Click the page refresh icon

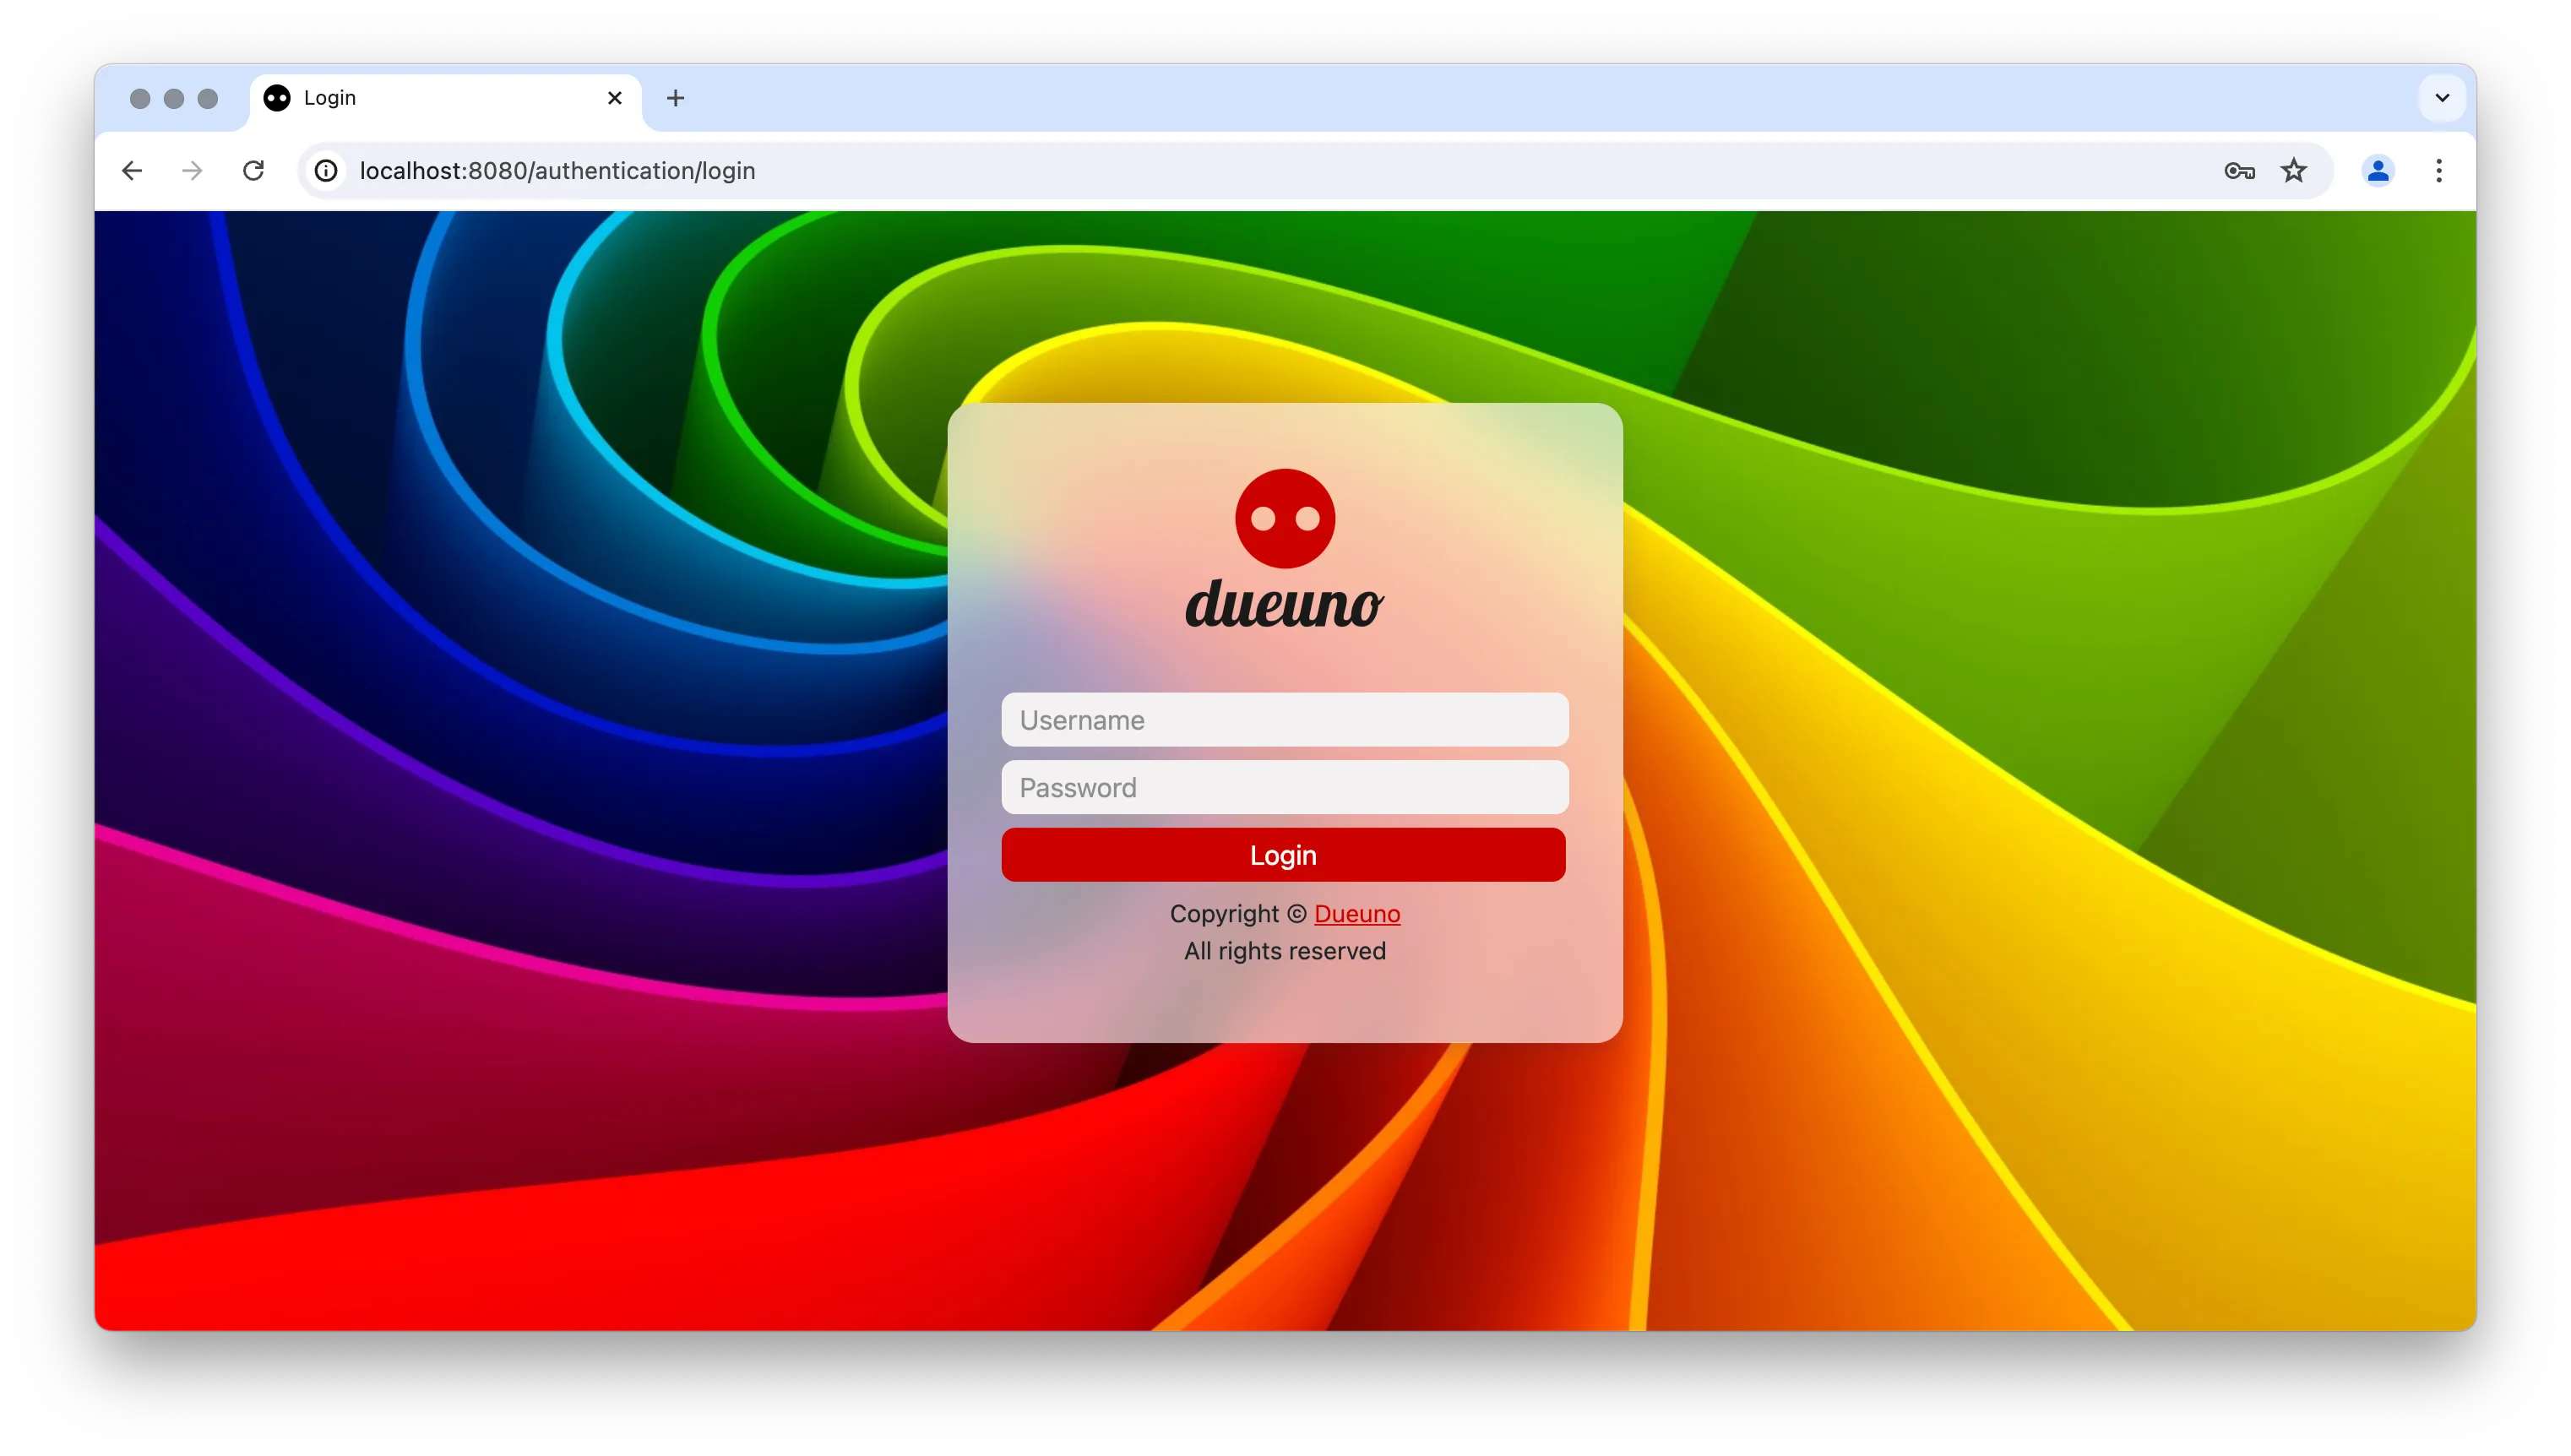point(253,170)
